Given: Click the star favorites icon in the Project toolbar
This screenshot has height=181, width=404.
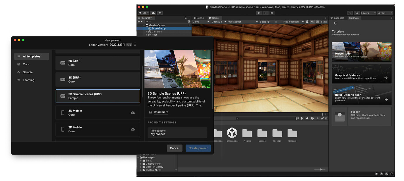Looking at the screenshot, I should 318,119.
